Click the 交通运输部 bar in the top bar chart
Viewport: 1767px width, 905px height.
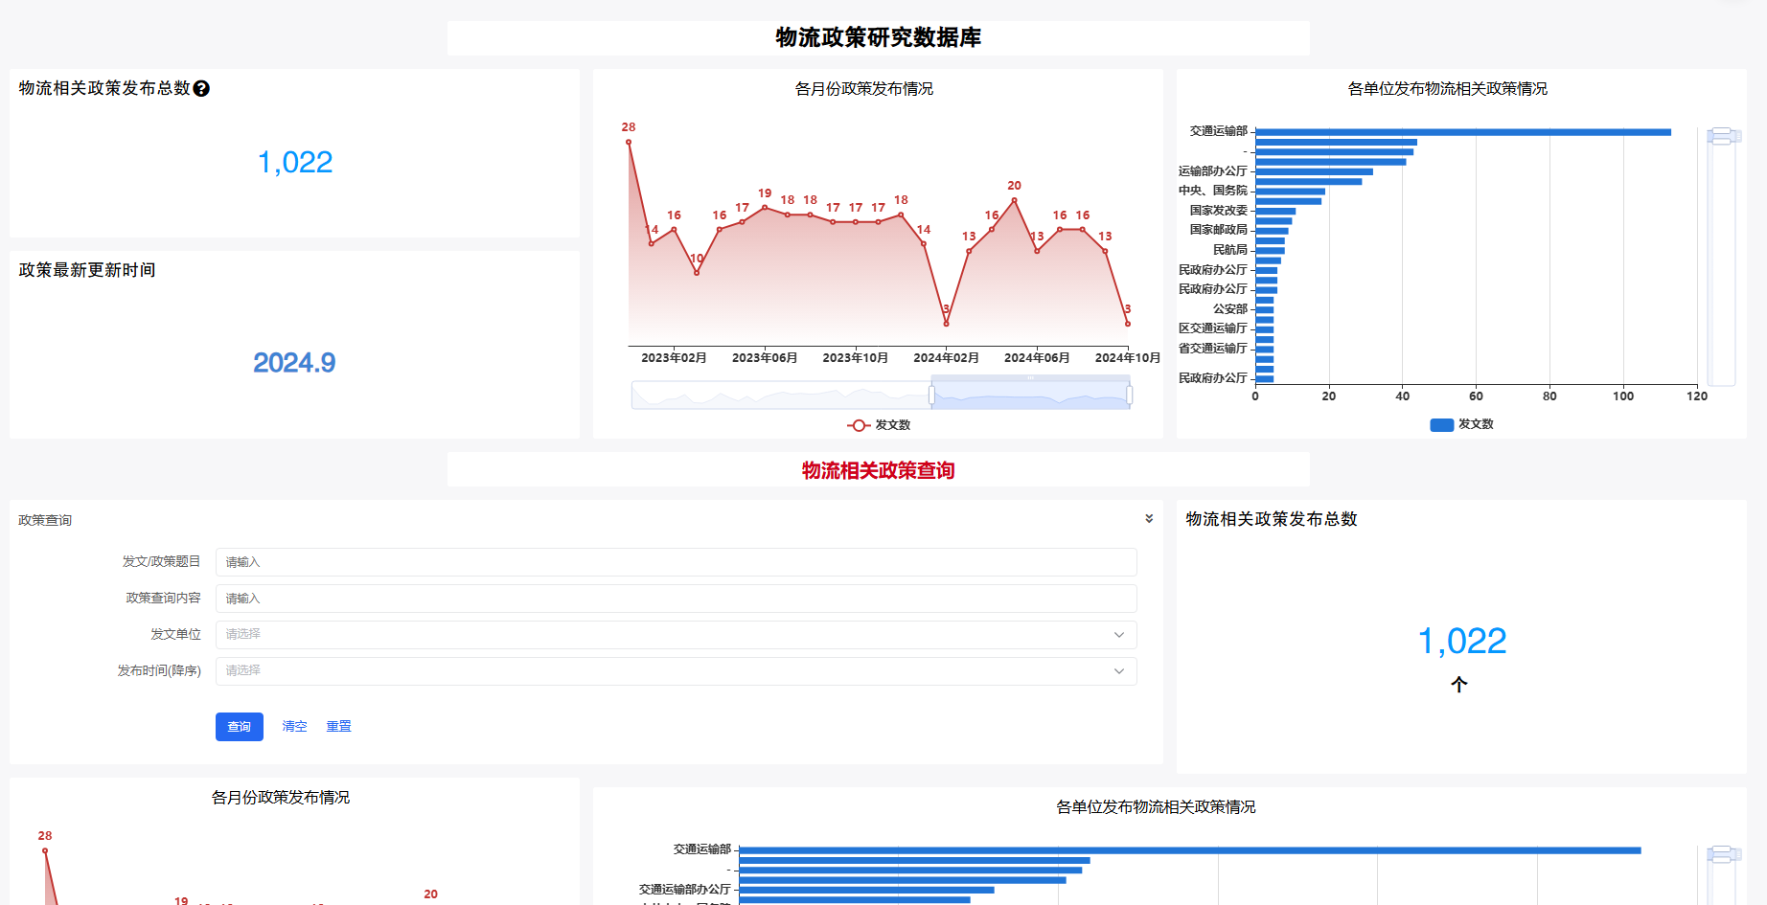(1463, 132)
